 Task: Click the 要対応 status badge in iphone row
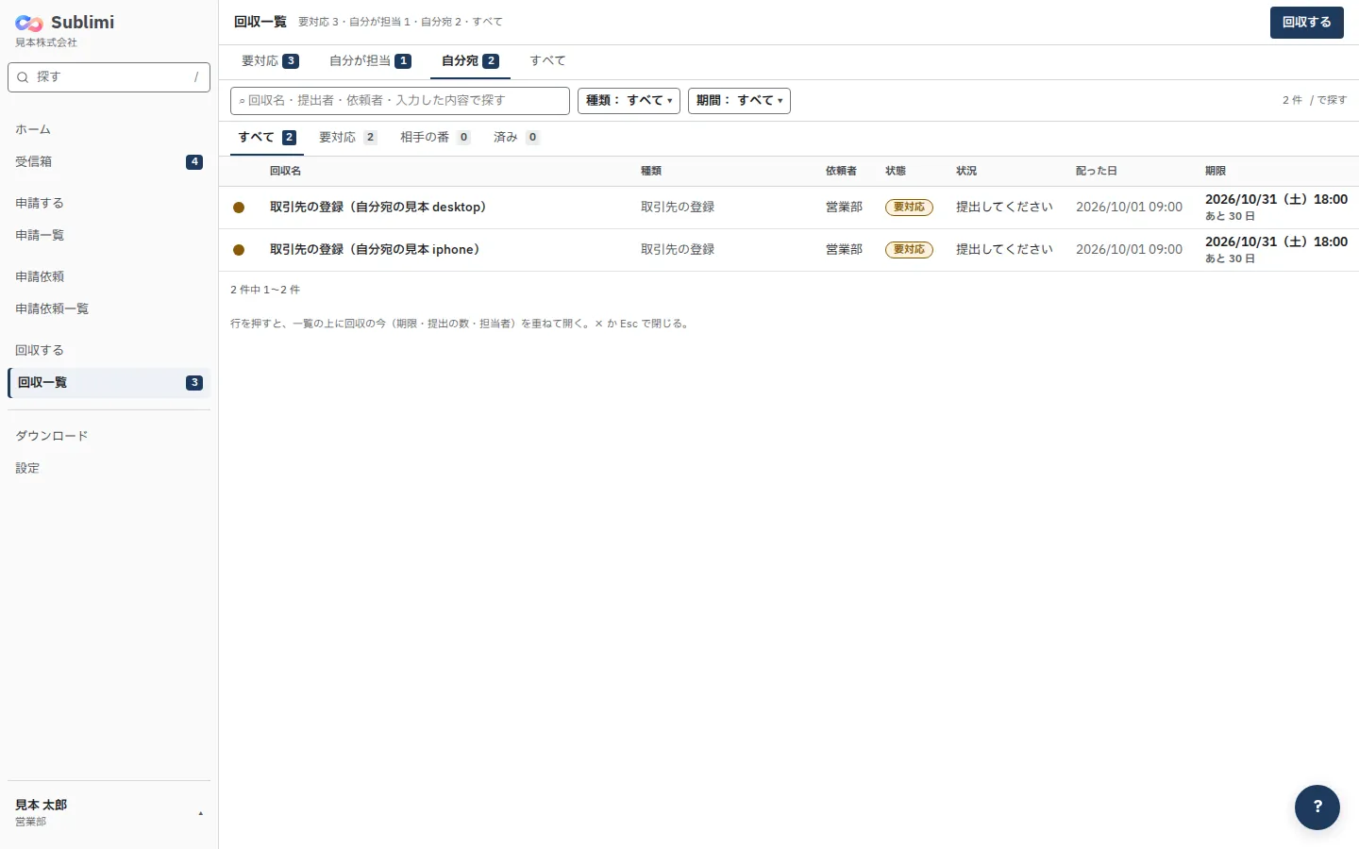(x=909, y=250)
